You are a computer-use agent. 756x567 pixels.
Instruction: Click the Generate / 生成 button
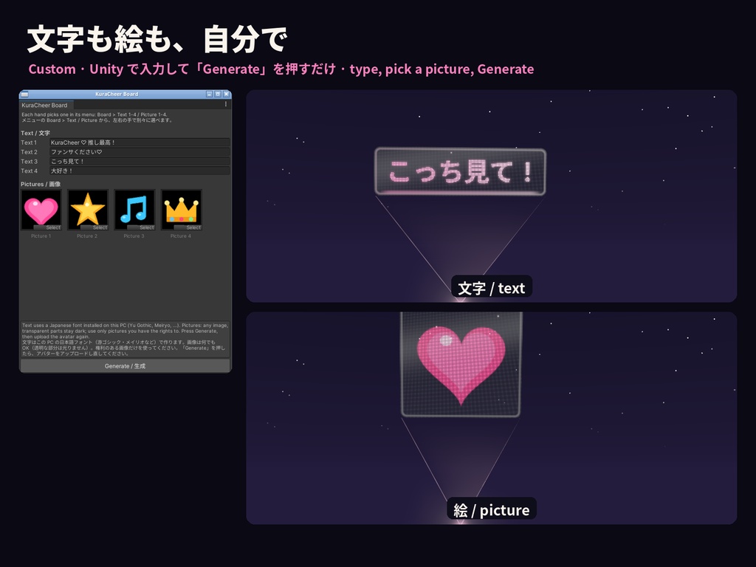[125, 366]
